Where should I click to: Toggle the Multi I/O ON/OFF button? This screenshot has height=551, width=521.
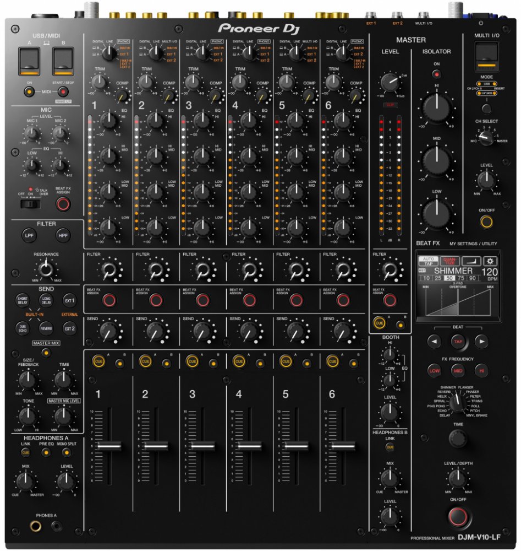tap(486, 222)
